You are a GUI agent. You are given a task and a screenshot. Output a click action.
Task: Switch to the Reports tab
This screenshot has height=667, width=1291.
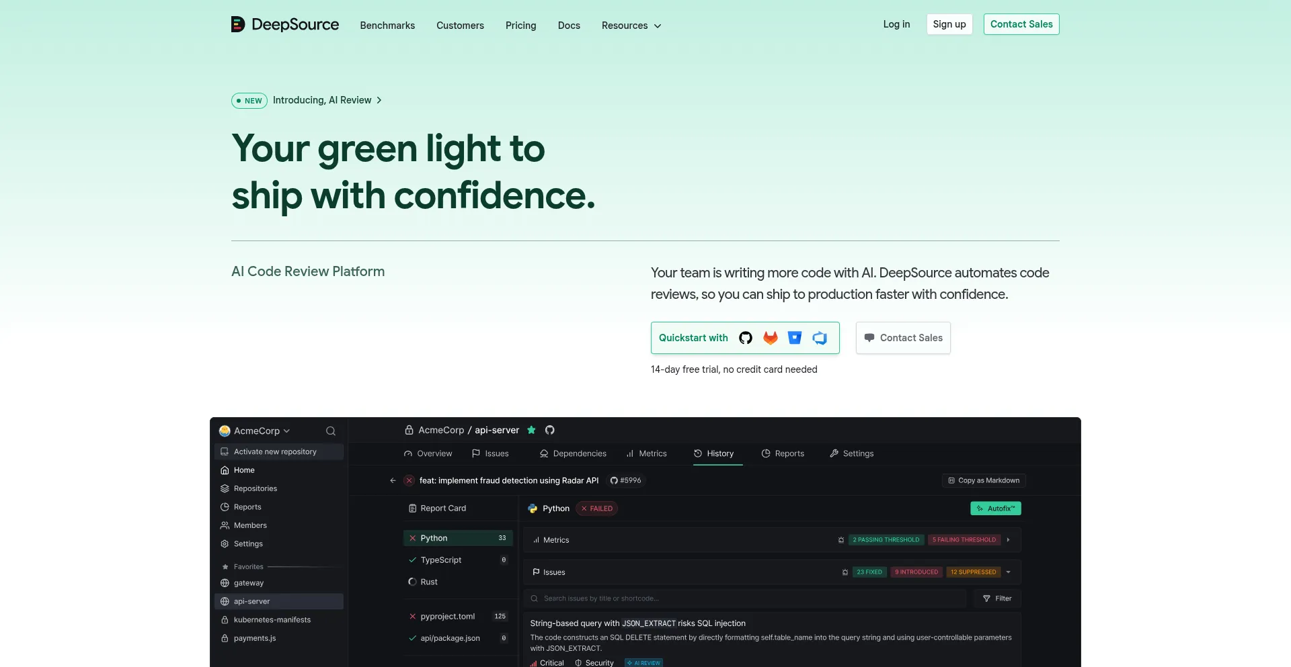(x=783, y=453)
